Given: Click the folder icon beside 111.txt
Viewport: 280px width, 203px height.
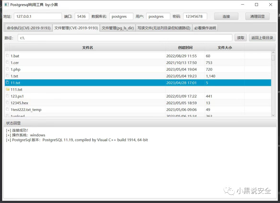Looking at the screenshot, I should (8, 89).
